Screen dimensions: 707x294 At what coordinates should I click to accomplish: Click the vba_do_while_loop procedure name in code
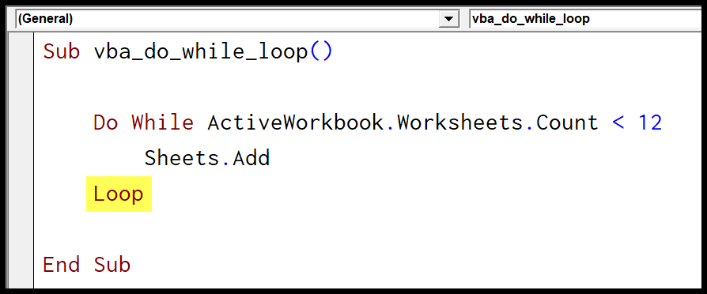click(201, 53)
